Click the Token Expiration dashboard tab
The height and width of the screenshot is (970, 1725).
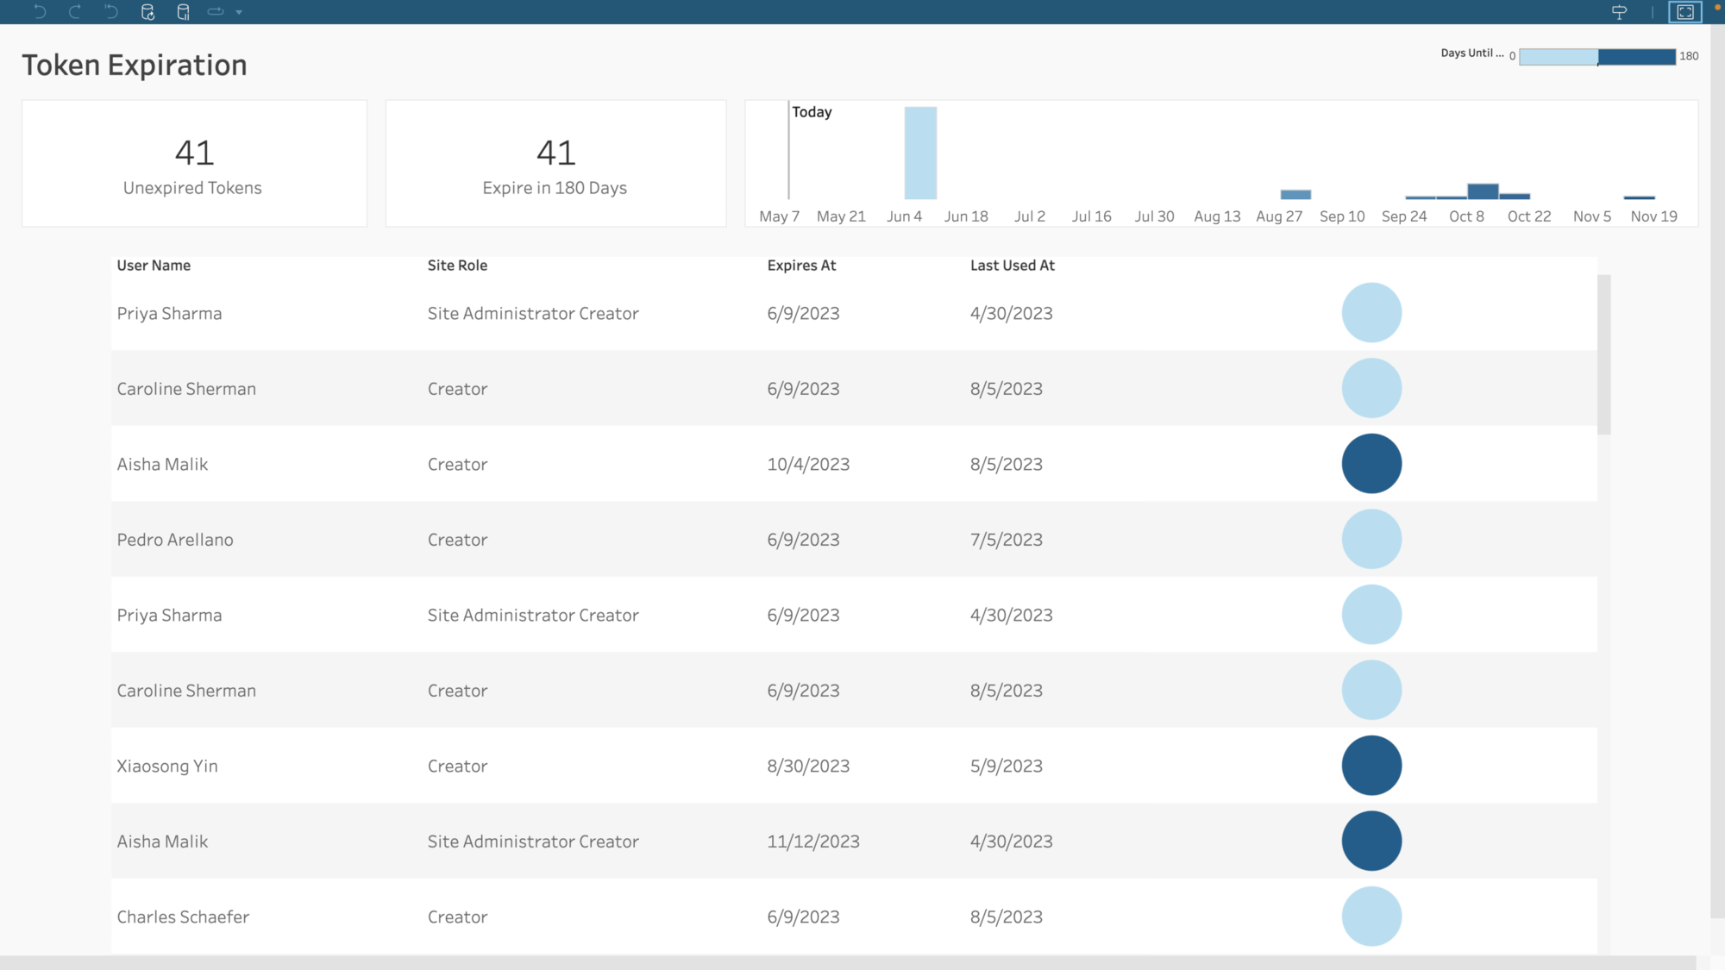[x=134, y=64]
